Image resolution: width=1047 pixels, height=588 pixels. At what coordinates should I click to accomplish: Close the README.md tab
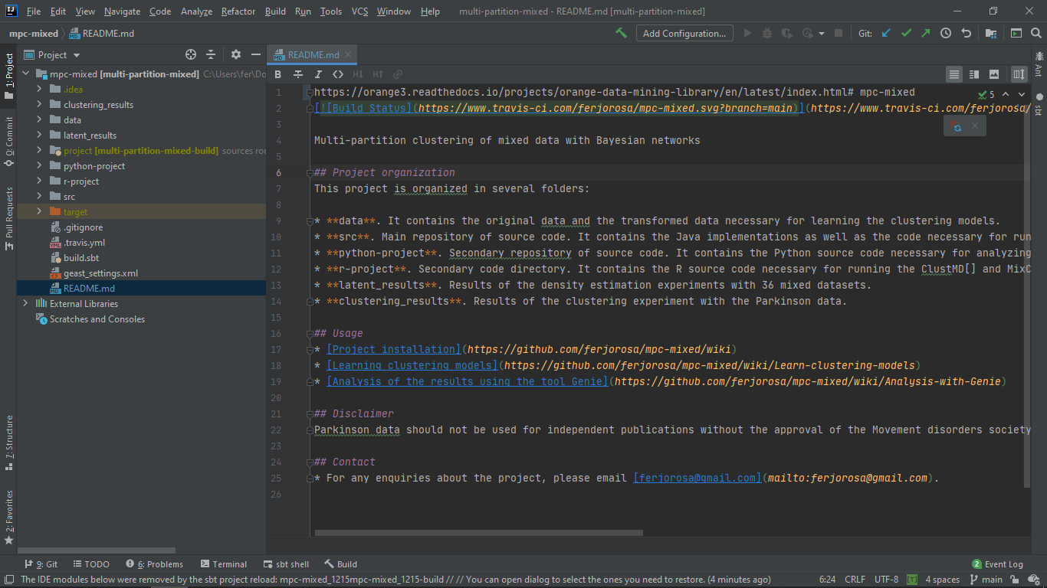[x=349, y=55]
